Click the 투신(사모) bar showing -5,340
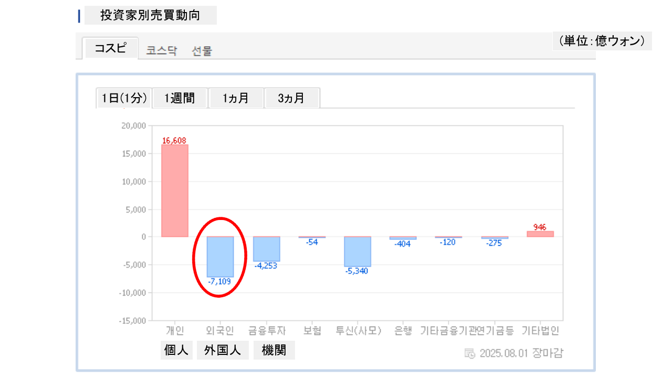Image resolution: width=672 pixels, height=378 pixels. pos(358,251)
